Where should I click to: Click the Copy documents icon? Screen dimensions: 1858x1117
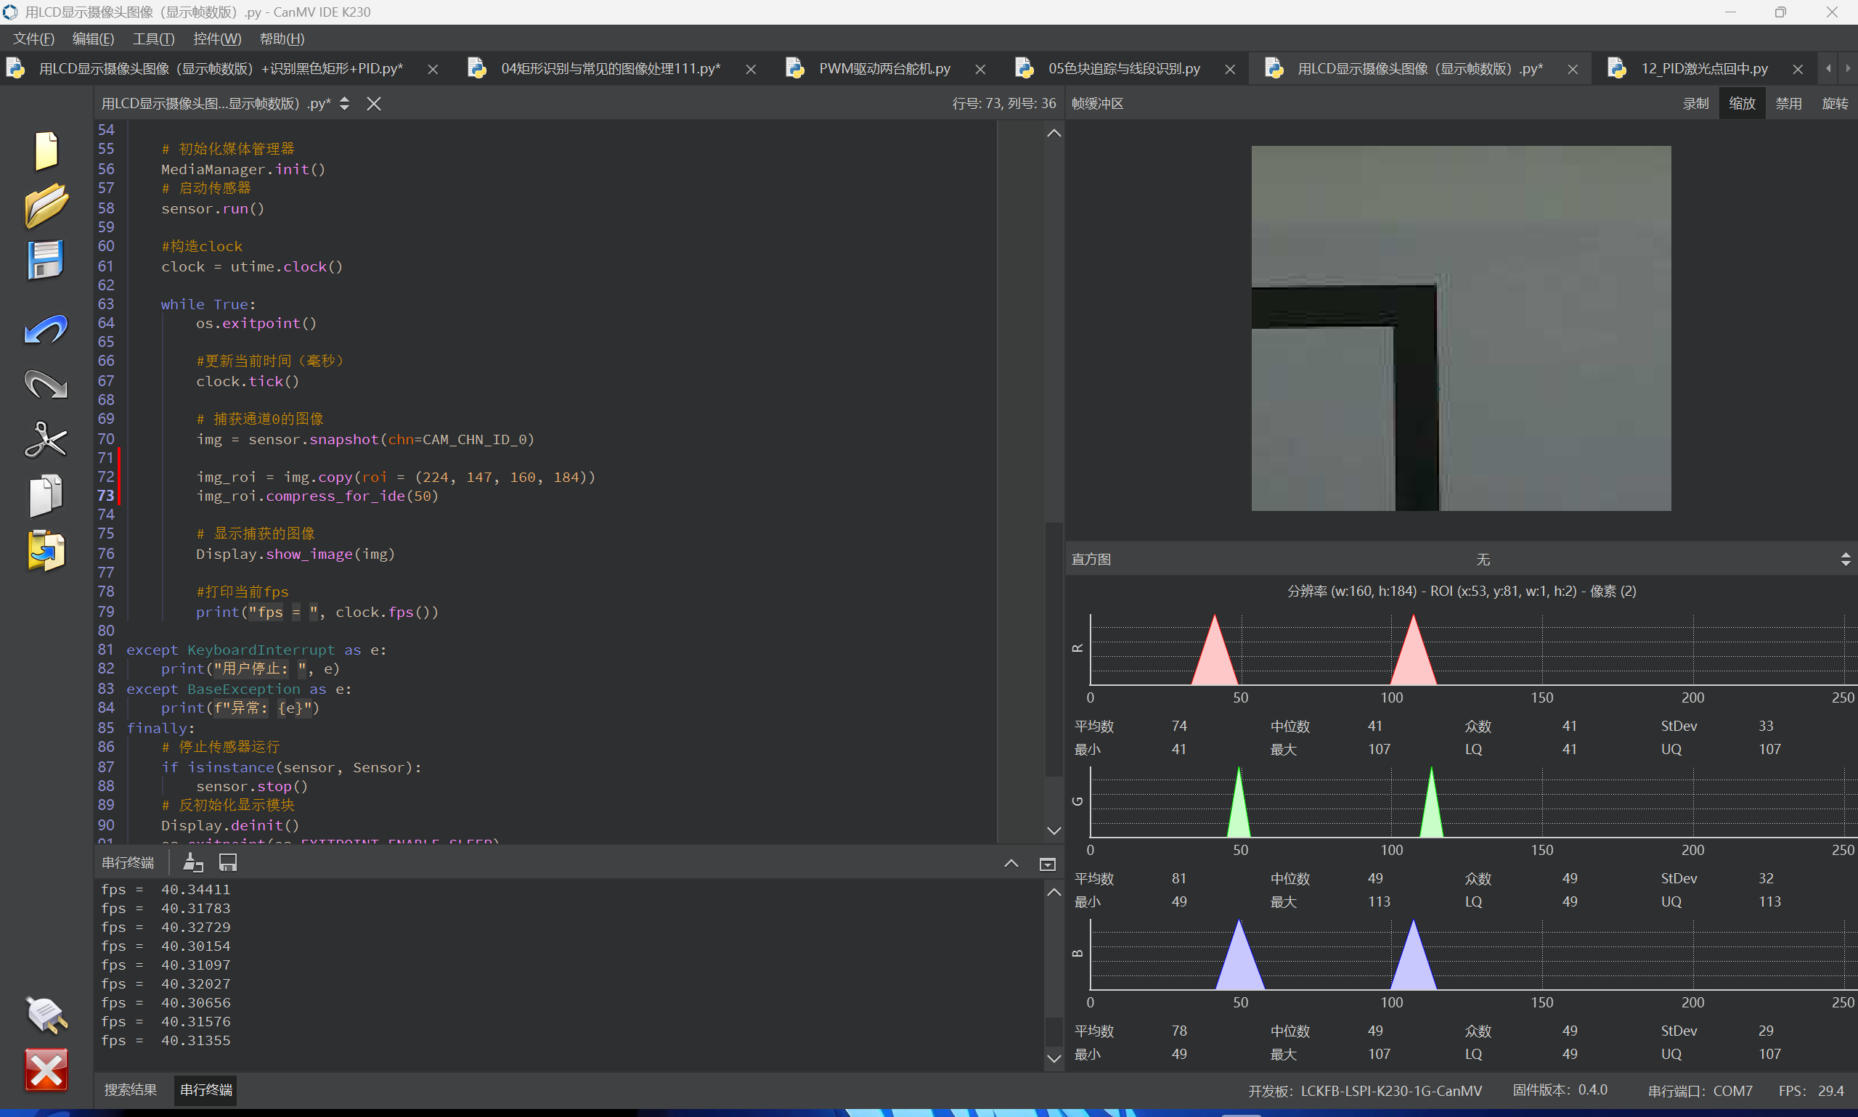46,495
